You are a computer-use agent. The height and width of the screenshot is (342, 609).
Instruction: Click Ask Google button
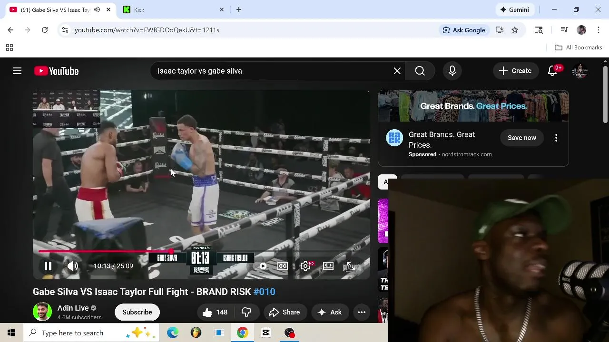point(464,30)
